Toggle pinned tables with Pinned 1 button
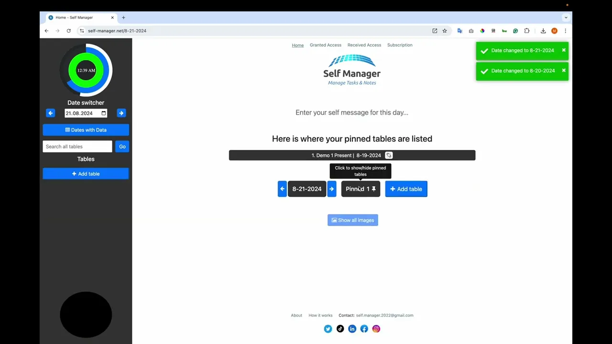 pyautogui.click(x=361, y=189)
